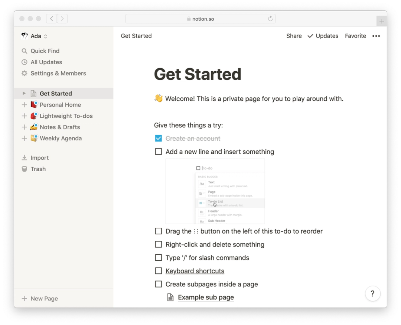Create a New Page
This screenshot has height=325, width=401.
click(39, 298)
